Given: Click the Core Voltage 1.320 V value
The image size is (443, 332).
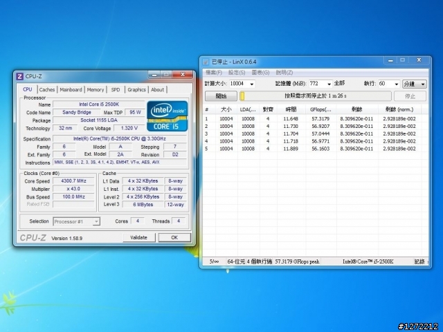Looking at the screenshot, I should coord(129,128).
